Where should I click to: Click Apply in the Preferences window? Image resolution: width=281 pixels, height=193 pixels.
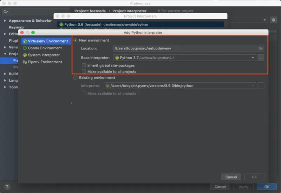[243, 187]
